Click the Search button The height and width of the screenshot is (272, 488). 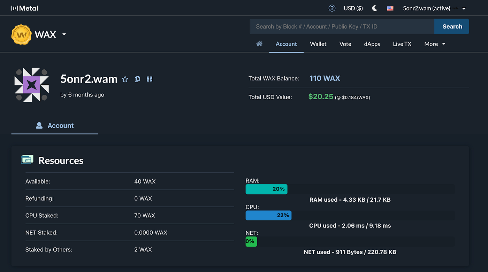(452, 26)
